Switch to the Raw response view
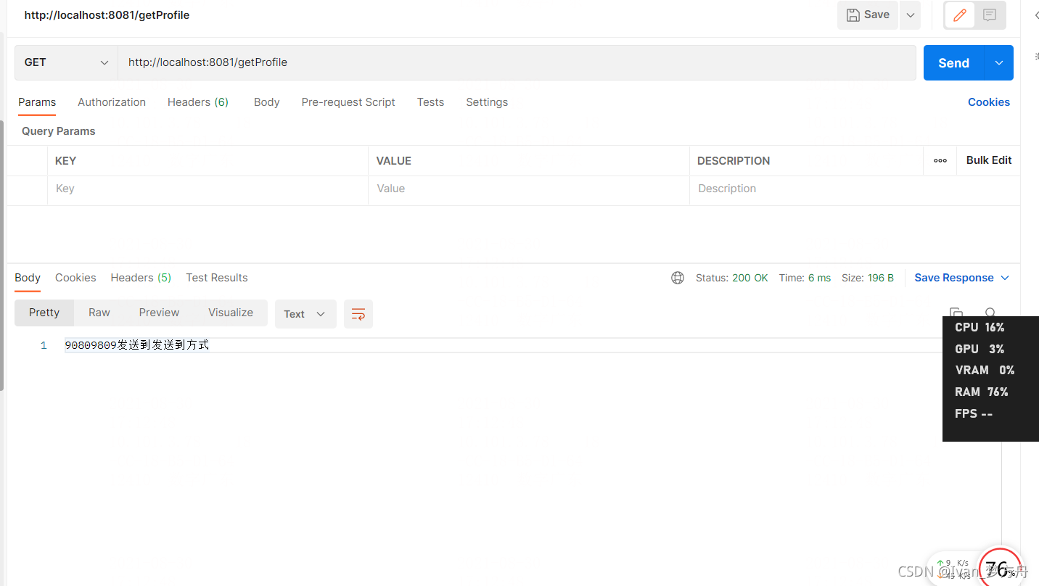The width and height of the screenshot is (1039, 586). pos(99,312)
